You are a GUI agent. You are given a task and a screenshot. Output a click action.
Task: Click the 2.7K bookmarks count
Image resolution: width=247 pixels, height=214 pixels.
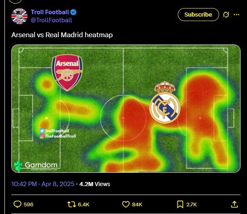pos(192,204)
